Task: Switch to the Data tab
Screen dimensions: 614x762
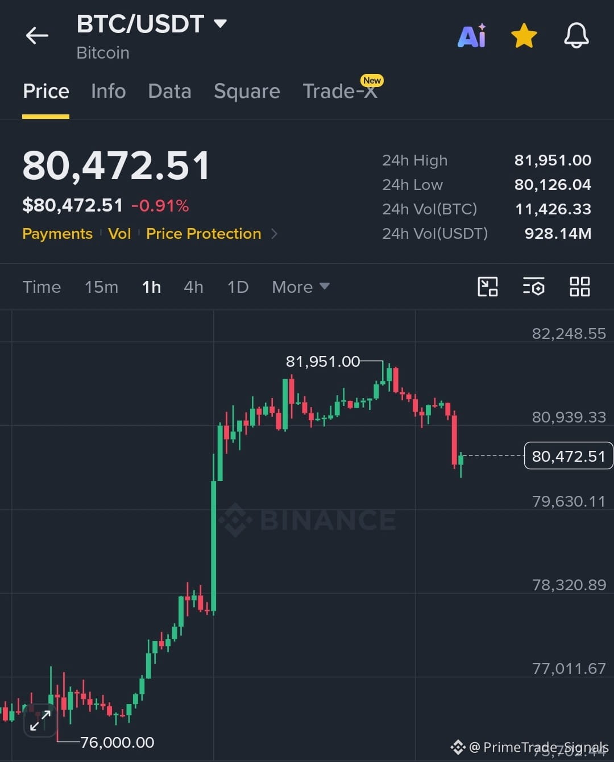Action: tap(169, 91)
